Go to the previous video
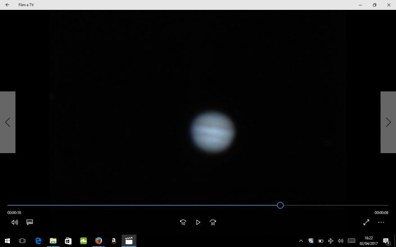The width and height of the screenshot is (396, 247). click(x=8, y=122)
